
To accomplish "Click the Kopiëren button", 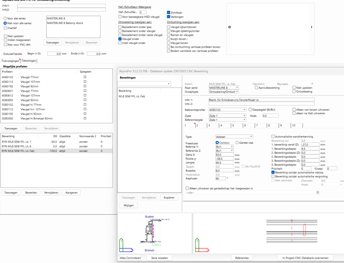I will [169, 197].
